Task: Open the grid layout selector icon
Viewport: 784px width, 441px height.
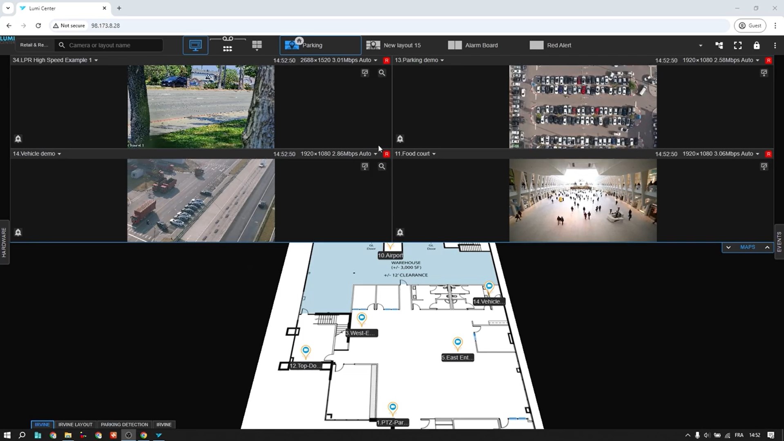Action: (x=257, y=45)
